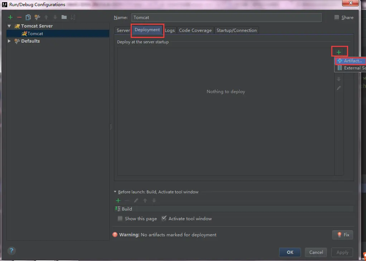Click the Apply button

(342, 252)
